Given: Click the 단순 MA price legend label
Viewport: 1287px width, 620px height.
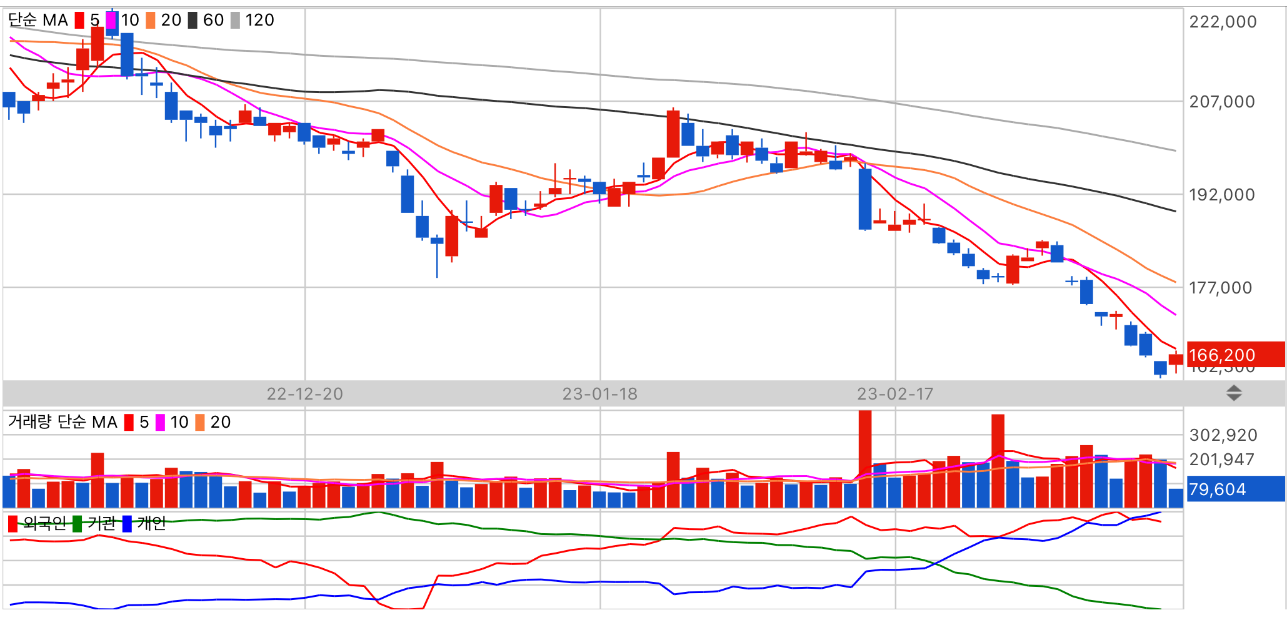Looking at the screenshot, I should click(x=38, y=20).
